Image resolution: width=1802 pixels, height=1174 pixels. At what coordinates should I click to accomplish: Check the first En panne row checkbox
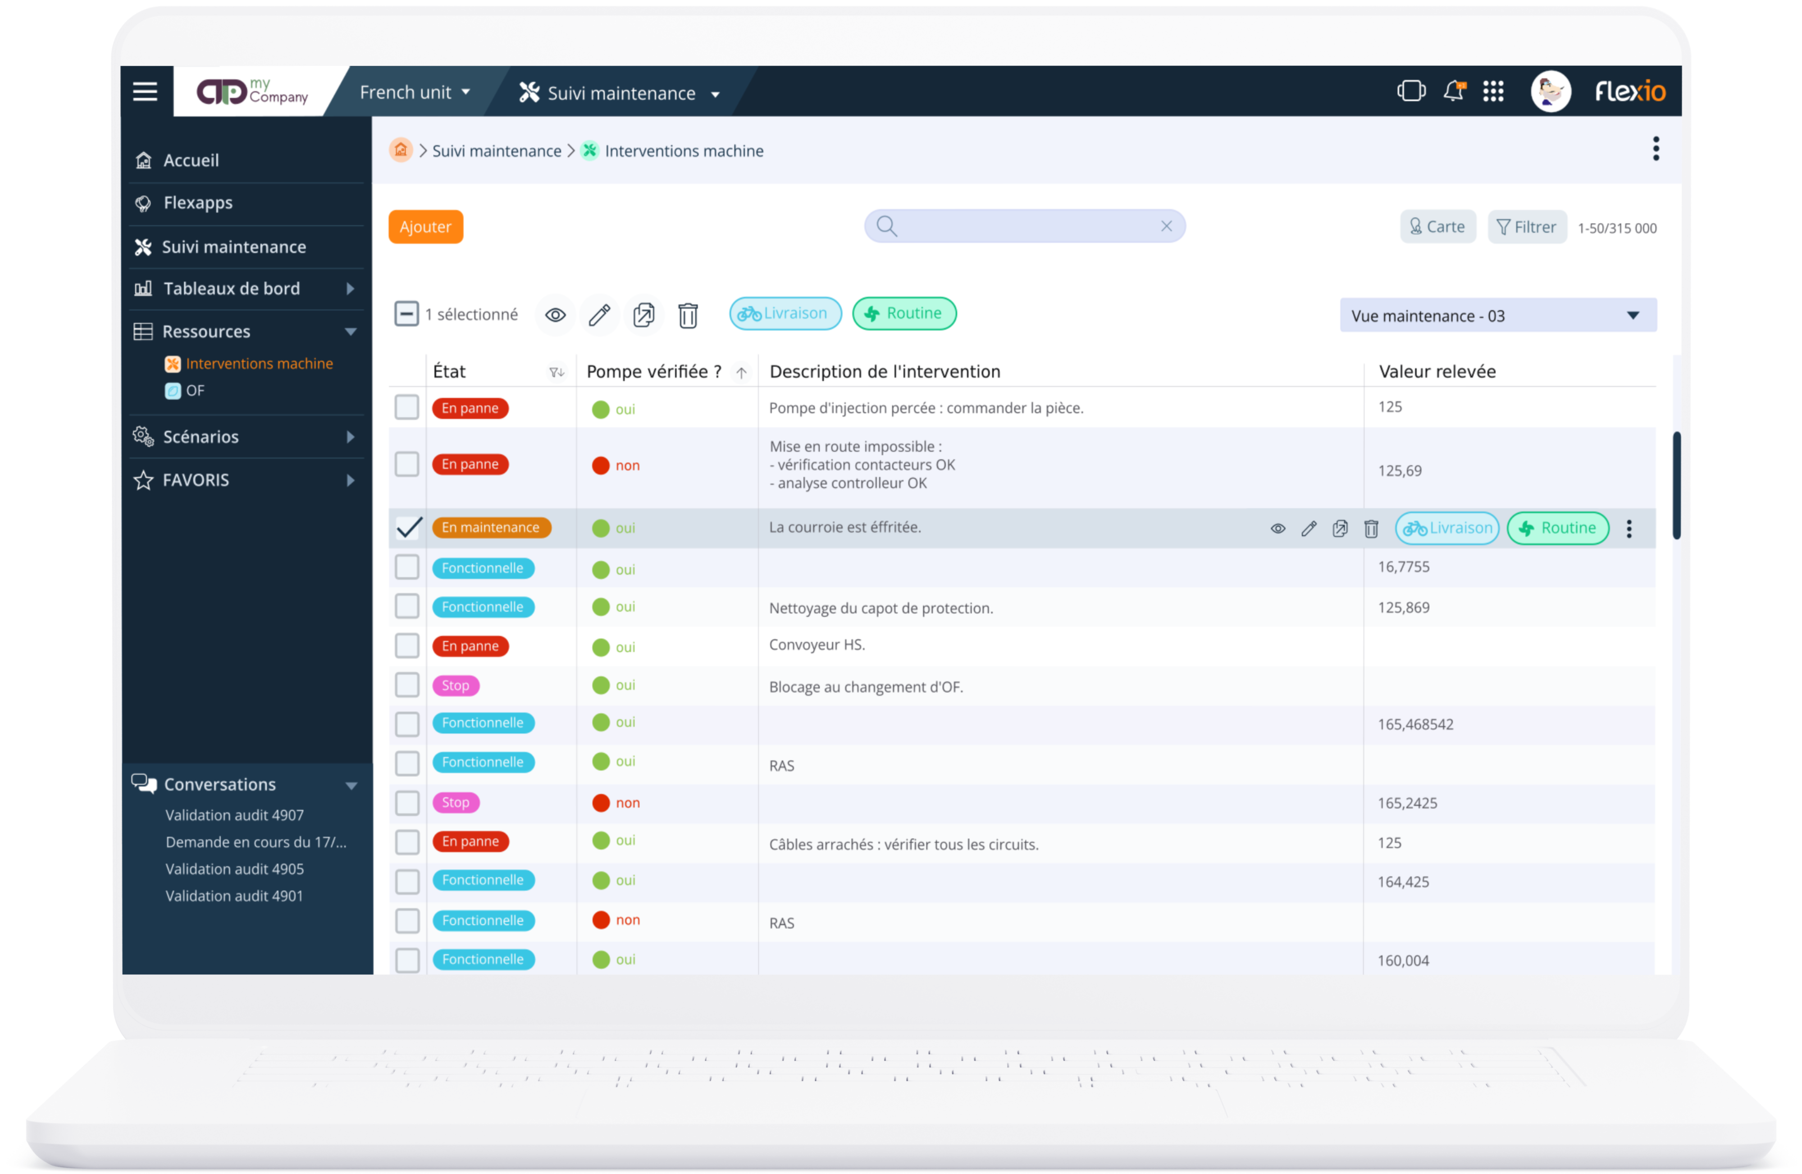click(x=406, y=407)
